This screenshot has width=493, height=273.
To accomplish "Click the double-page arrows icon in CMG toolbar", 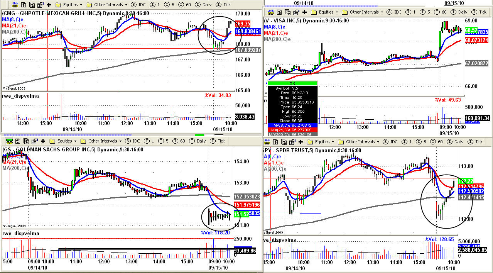I will (32, 5).
